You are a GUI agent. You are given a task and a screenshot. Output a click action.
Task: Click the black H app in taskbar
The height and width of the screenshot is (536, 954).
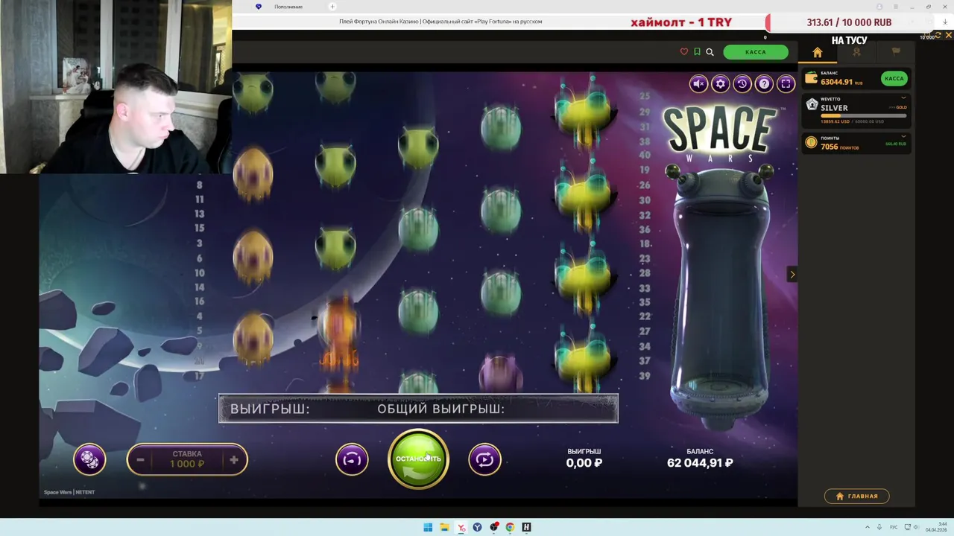[526, 527]
